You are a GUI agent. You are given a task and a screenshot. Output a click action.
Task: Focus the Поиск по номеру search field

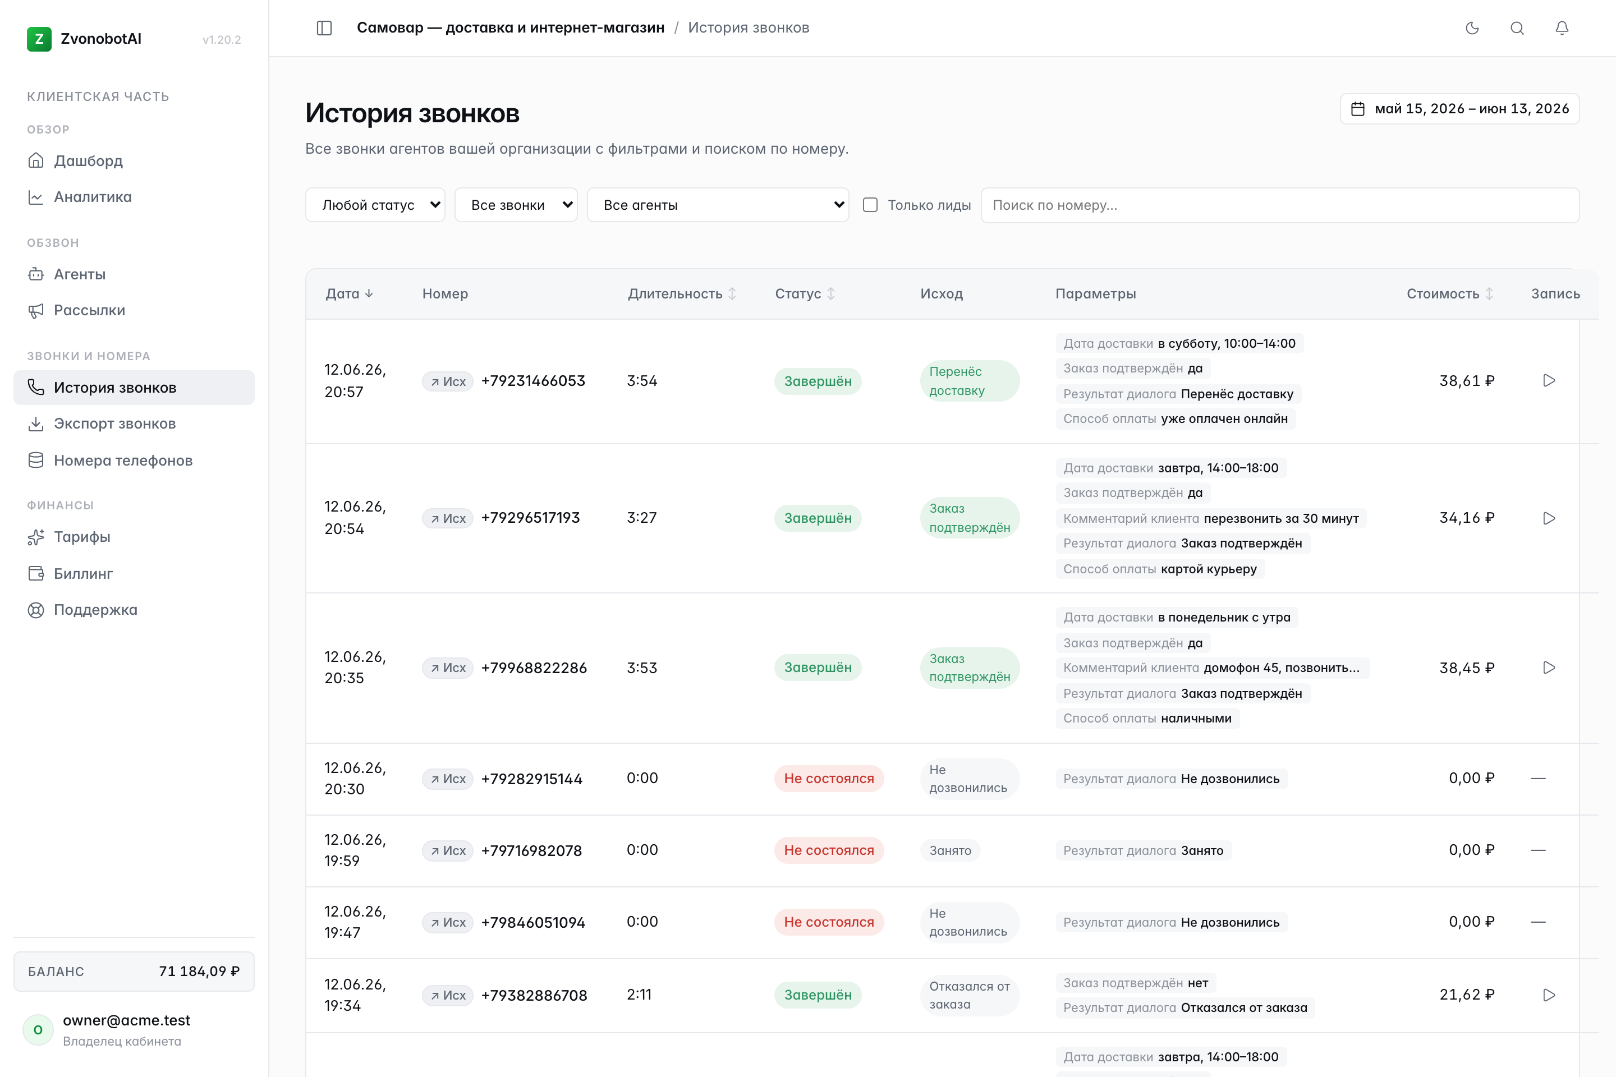pos(1279,205)
